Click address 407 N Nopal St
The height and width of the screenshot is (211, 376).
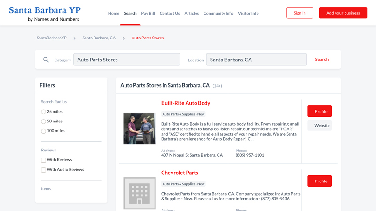[x=192, y=155]
